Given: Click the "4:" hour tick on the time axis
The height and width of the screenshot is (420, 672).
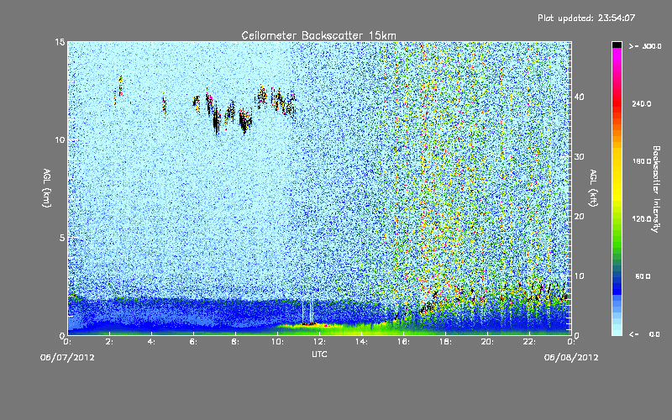Looking at the screenshot, I should (152, 342).
